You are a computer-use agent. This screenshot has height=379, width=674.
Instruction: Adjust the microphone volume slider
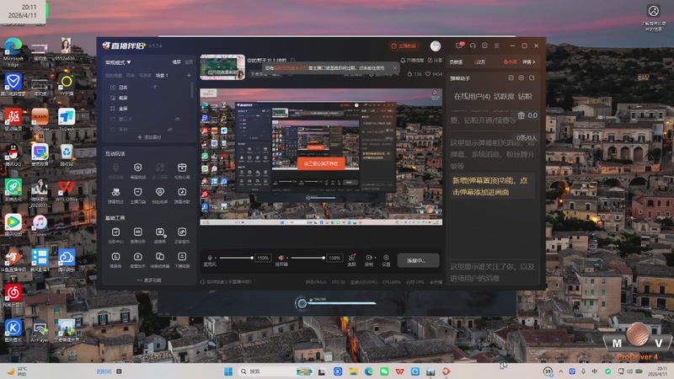pos(236,258)
